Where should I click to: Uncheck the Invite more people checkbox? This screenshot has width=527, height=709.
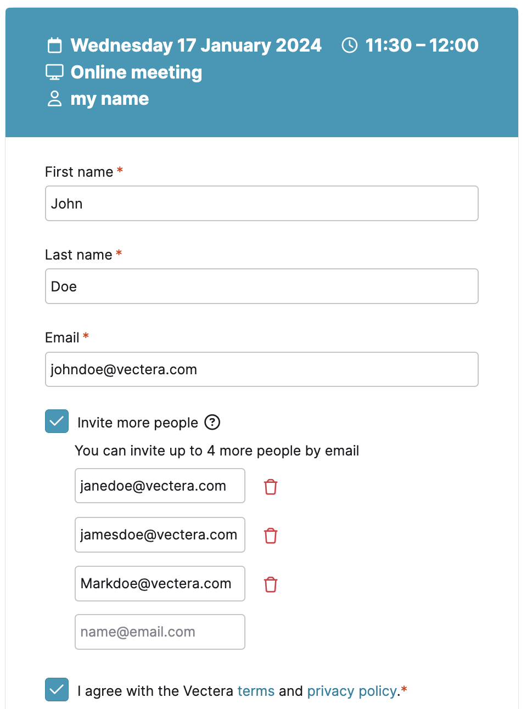(x=57, y=421)
